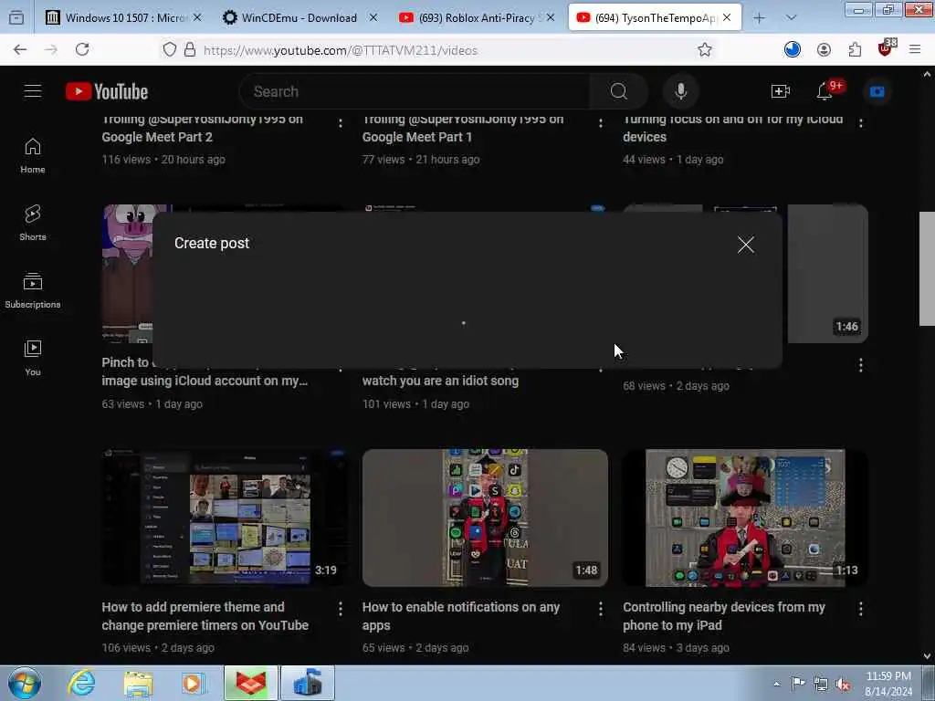Open options for Google Meet Part 1 video
Screen dimensions: 935x701
click(x=601, y=123)
